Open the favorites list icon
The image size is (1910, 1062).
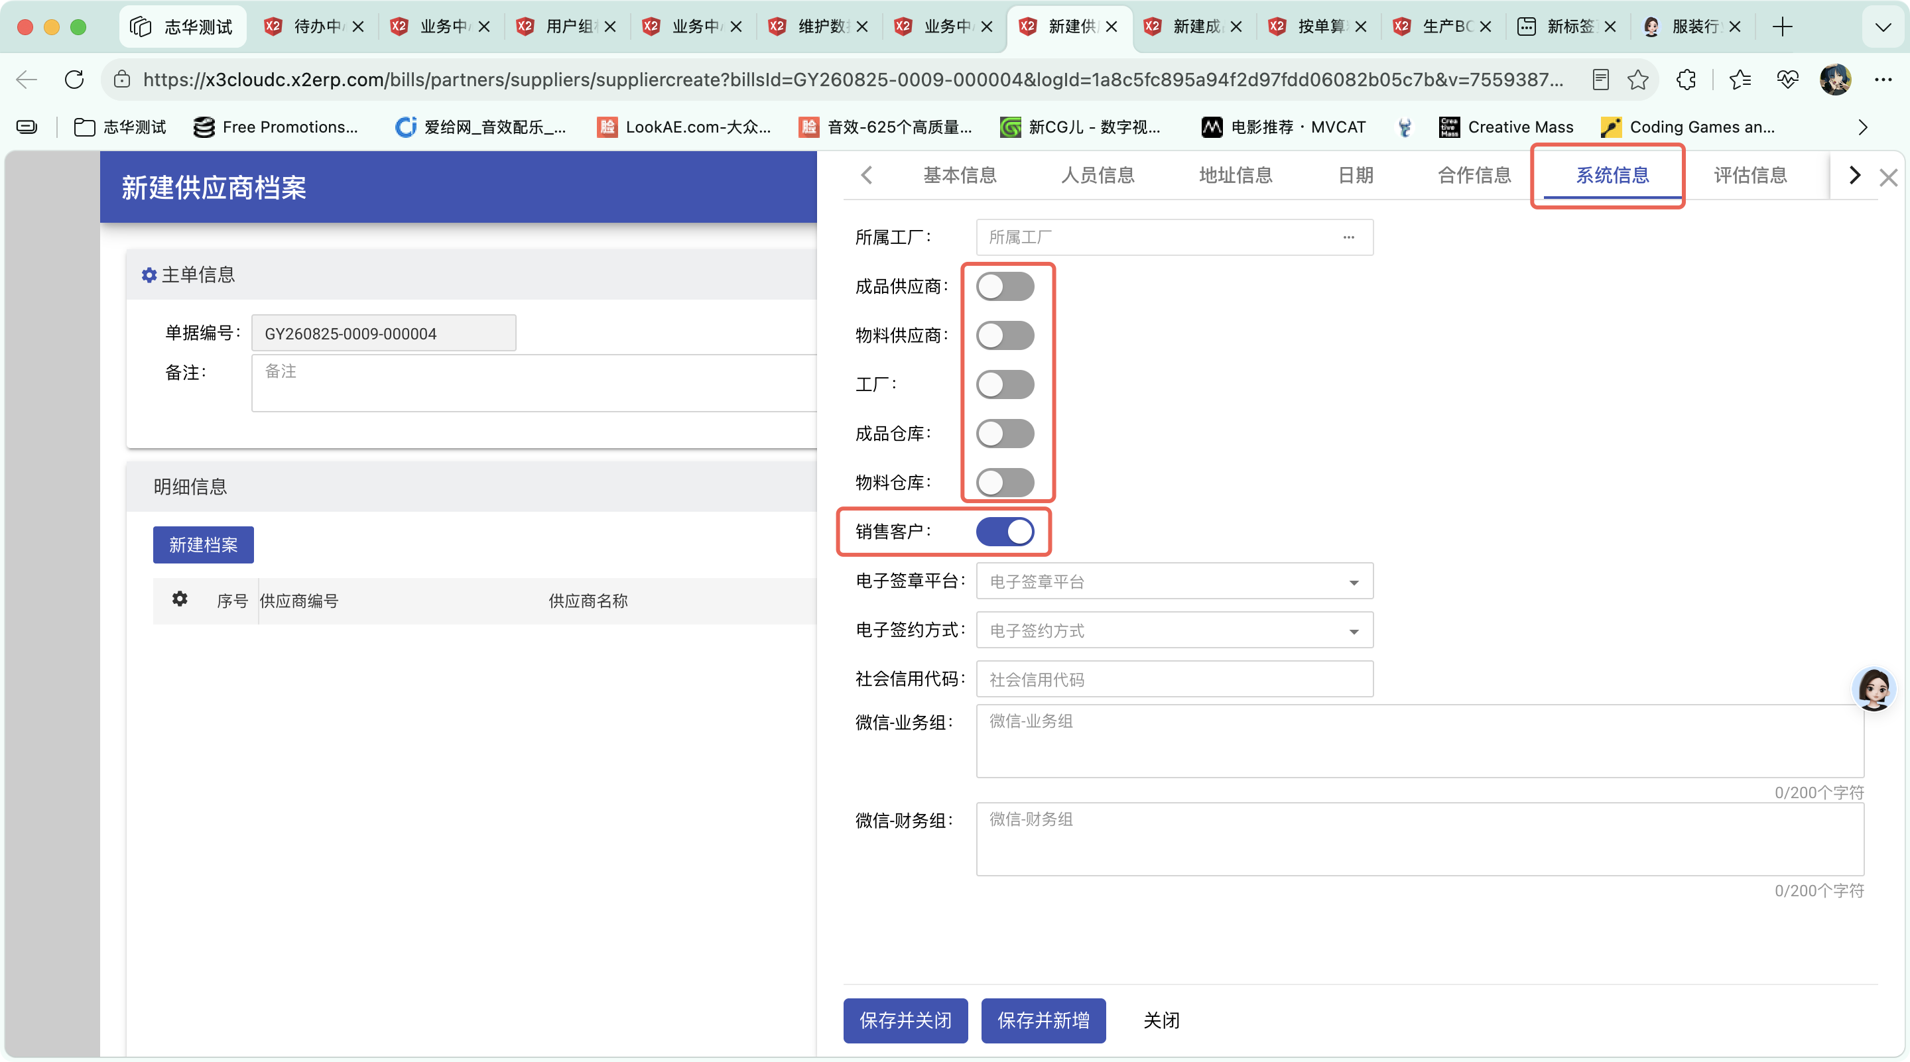(x=1740, y=80)
